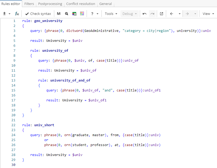The width and height of the screenshot is (217, 168).
Task: Open the Tools dropdown menu
Action: tap(111, 14)
